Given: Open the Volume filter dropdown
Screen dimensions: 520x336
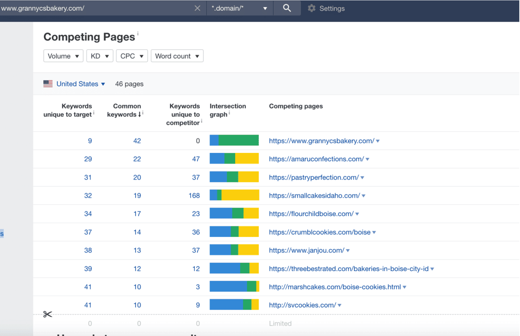Looking at the screenshot, I should pyautogui.click(x=63, y=56).
